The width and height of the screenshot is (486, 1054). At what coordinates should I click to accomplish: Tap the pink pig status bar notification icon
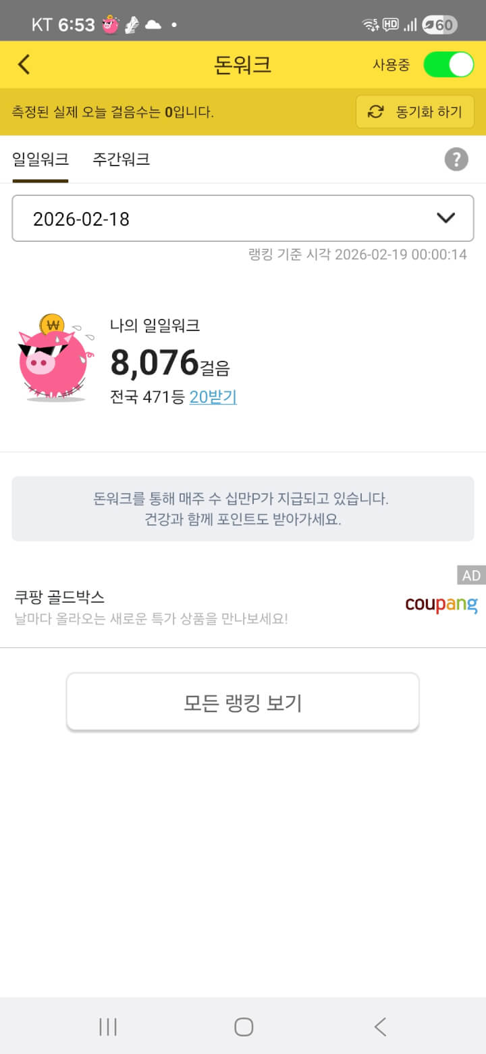110,26
